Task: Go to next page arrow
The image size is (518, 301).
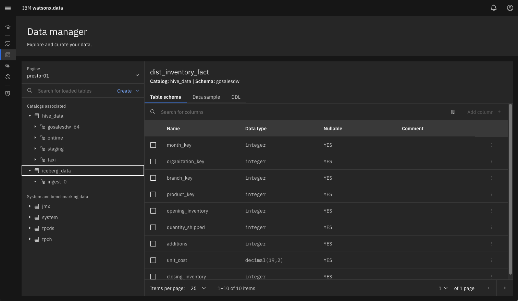Action: 505,288
